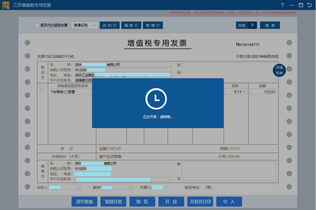Click 开票日期:2021年08月20日 text

tap(257, 57)
